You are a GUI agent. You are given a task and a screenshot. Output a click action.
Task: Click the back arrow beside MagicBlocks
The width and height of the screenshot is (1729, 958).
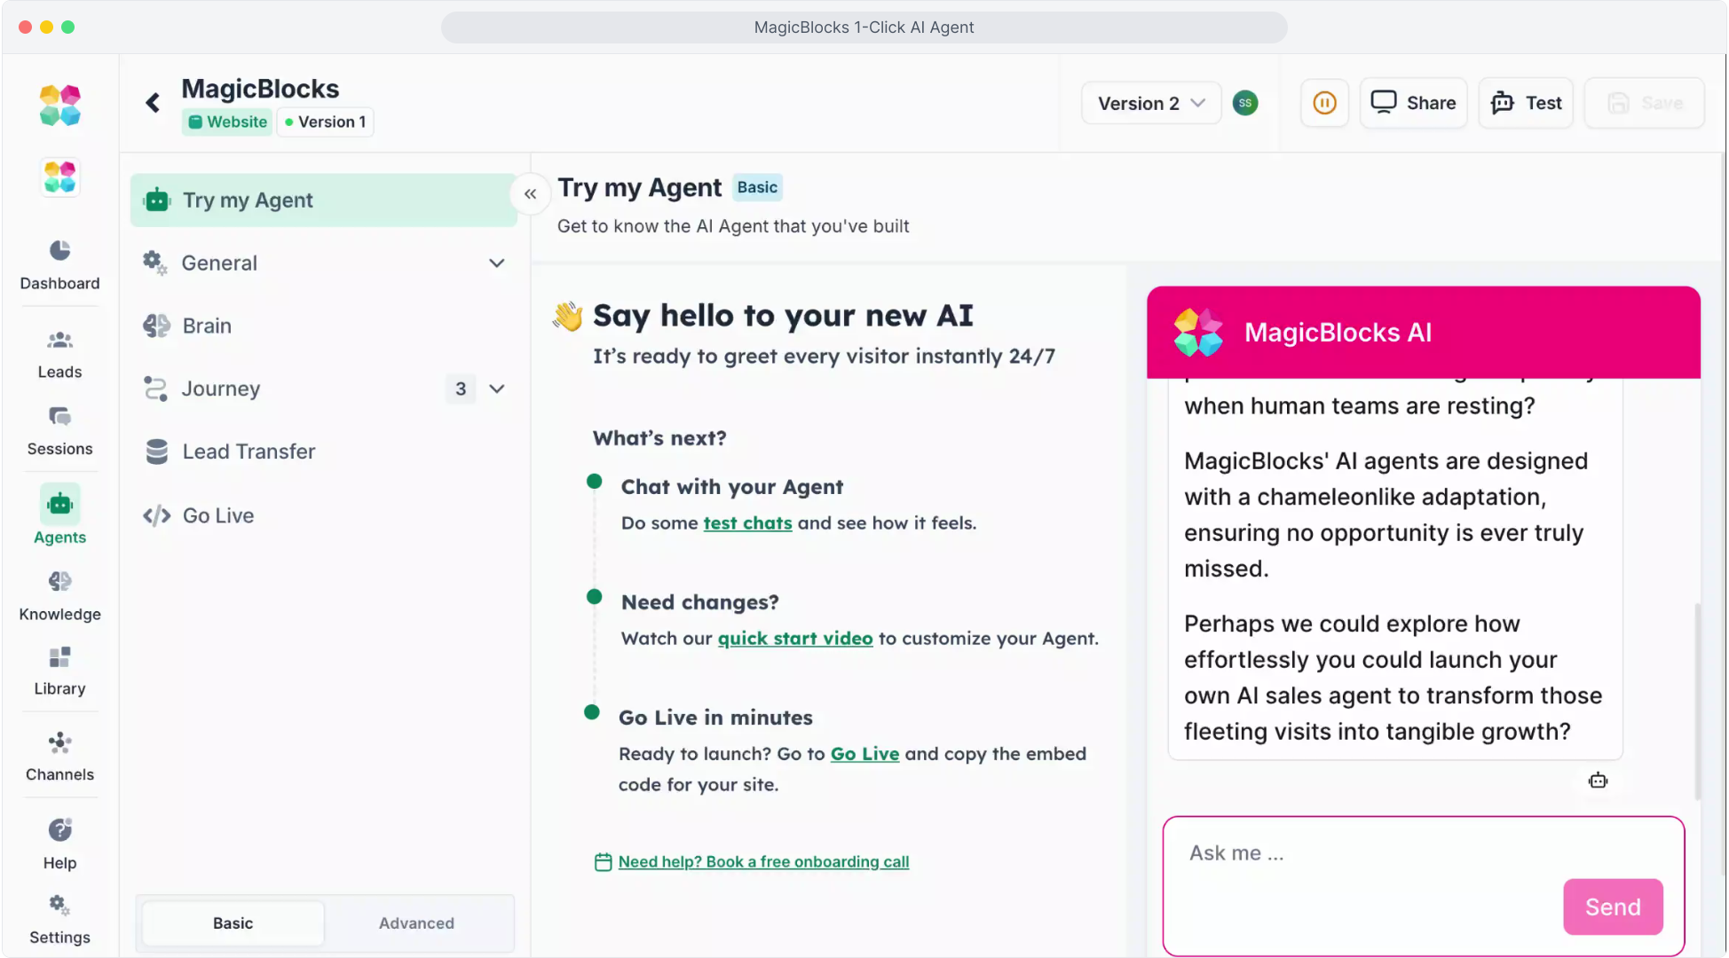pyautogui.click(x=154, y=103)
